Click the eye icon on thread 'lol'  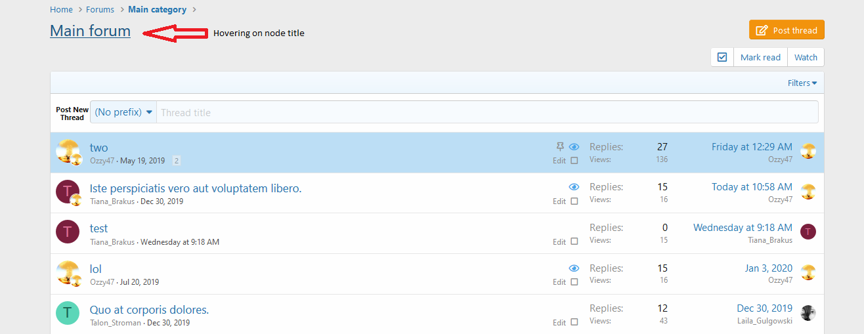[x=574, y=268]
